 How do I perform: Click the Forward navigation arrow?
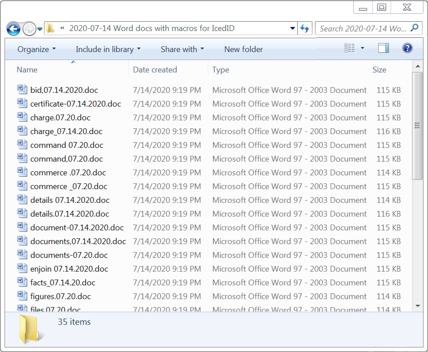(x=29, y=29)
